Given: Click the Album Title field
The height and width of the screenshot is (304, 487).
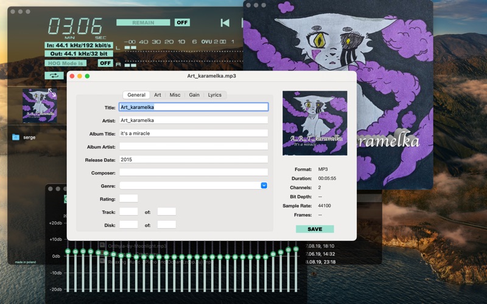Looking at the screenshot, I should point(194,133).
